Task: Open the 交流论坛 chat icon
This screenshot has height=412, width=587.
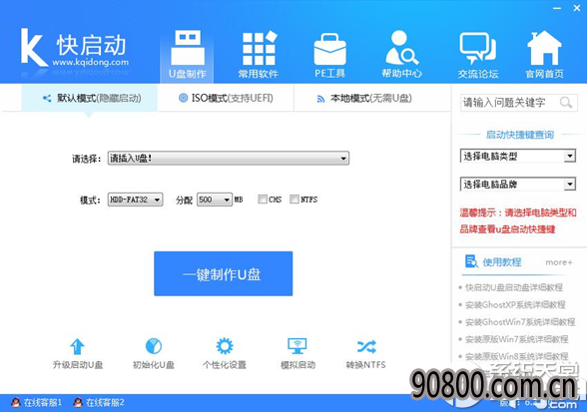Action: tap(478, 48)
